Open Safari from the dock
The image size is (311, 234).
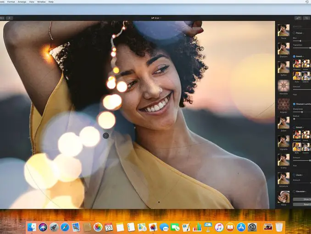tap(65, 227)
